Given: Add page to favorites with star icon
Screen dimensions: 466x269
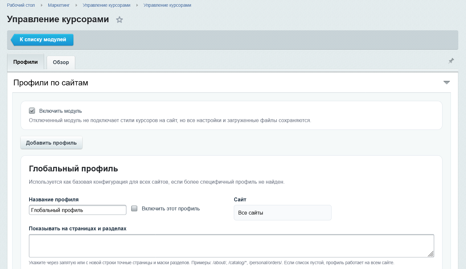Looking at the screenshot, I should pos(119,20).
